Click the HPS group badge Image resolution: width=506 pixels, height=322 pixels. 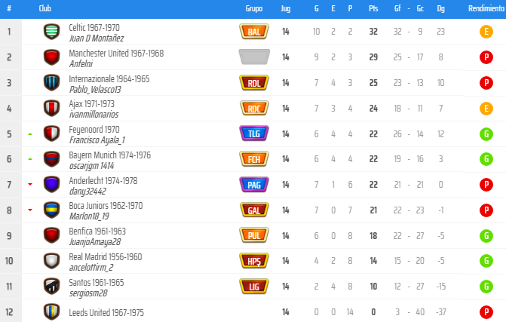click(x=254, y=261)
